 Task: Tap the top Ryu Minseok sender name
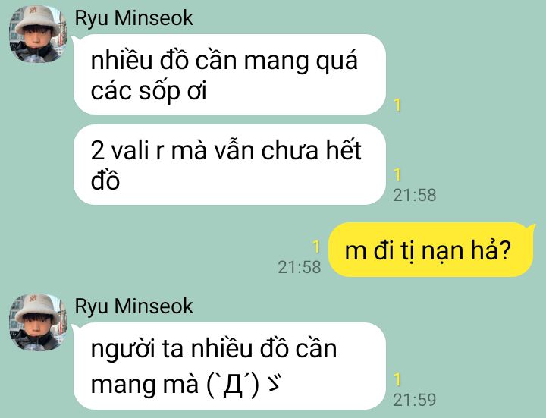click(x=134, y=18)
